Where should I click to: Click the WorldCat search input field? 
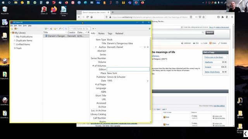click(178, 32)
